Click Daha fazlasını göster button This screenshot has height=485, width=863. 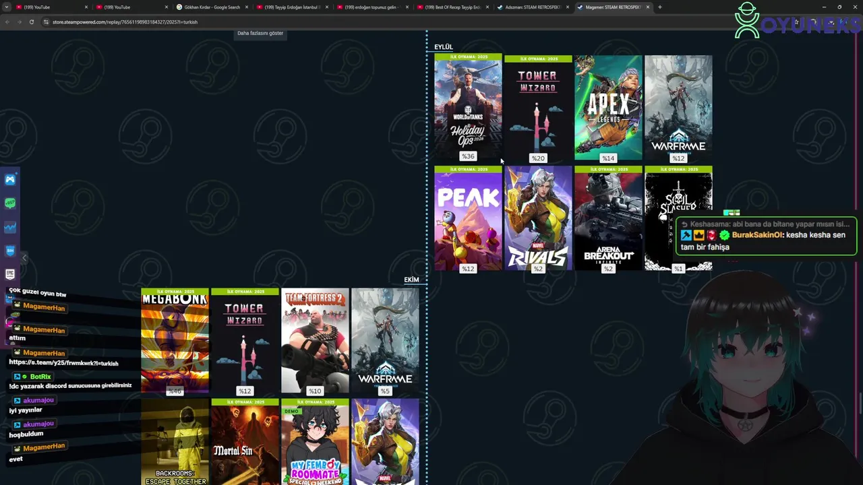(260, 33)
